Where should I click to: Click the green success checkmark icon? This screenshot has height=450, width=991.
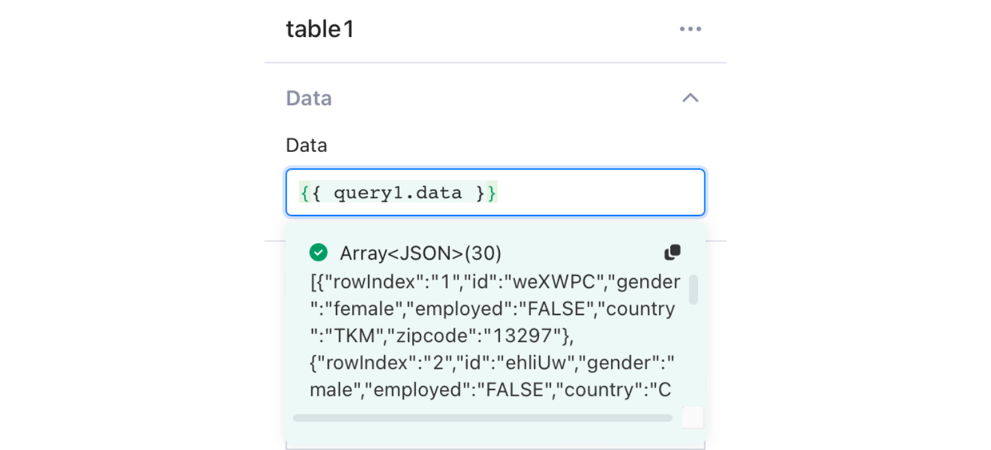(x=318, y=253)
